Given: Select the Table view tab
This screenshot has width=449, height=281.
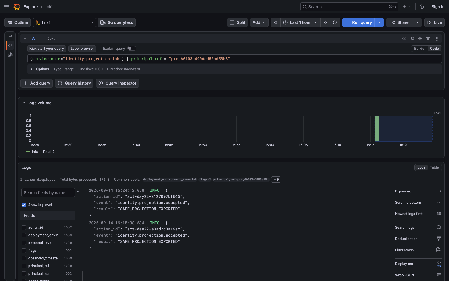Looking at the screenshot, I should 434,167.
